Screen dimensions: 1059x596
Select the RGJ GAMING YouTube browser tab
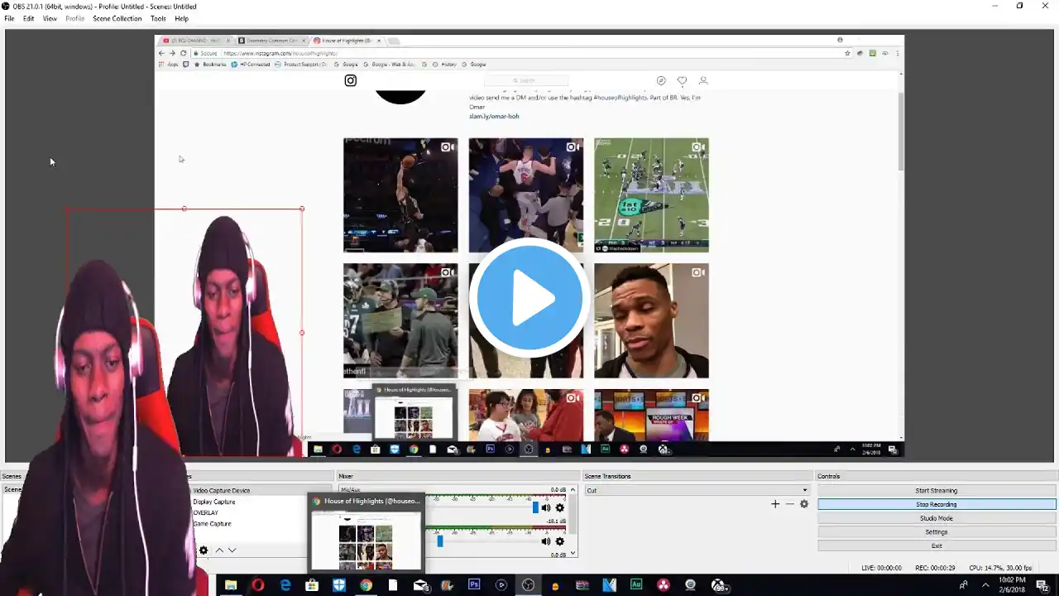pos(196,41)
